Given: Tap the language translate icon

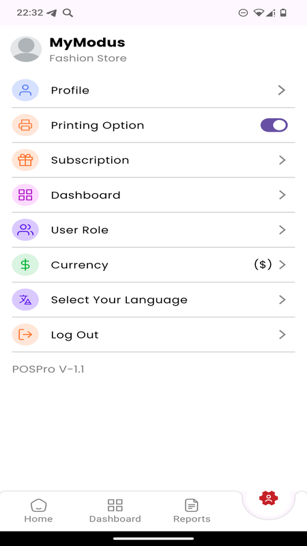Looking at the screenshot, I should [25, 300].
